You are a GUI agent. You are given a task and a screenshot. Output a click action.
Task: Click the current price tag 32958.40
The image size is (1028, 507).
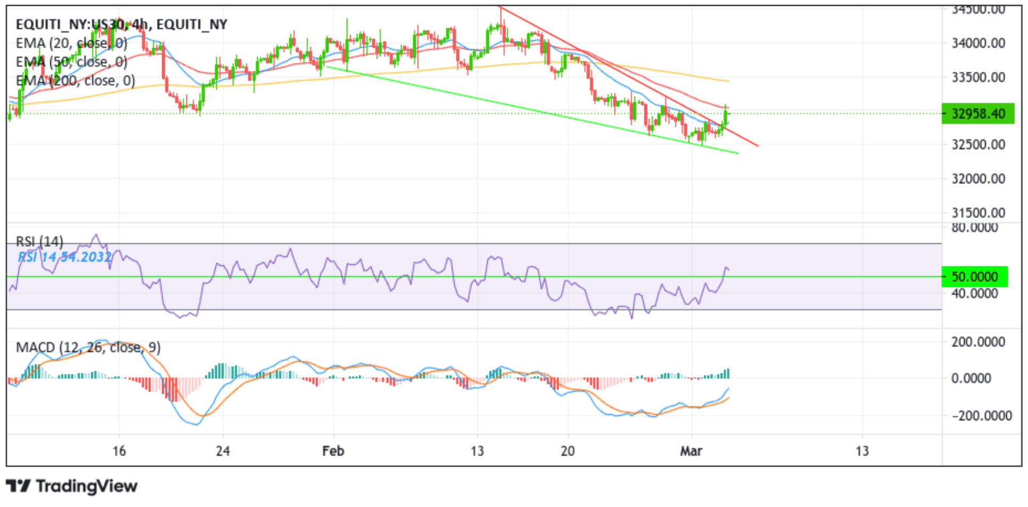pyautogui.click(x=978, y=113)
